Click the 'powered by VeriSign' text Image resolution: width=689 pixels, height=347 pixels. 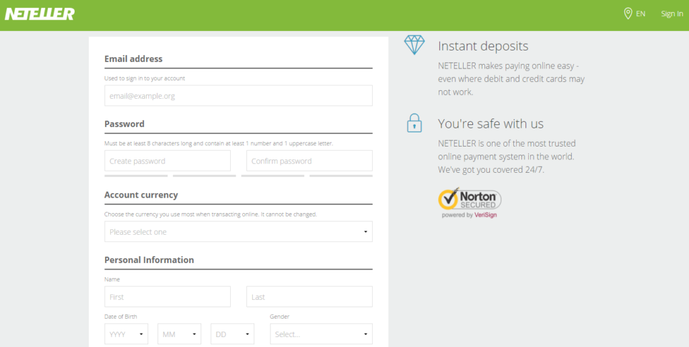(469, 215)
